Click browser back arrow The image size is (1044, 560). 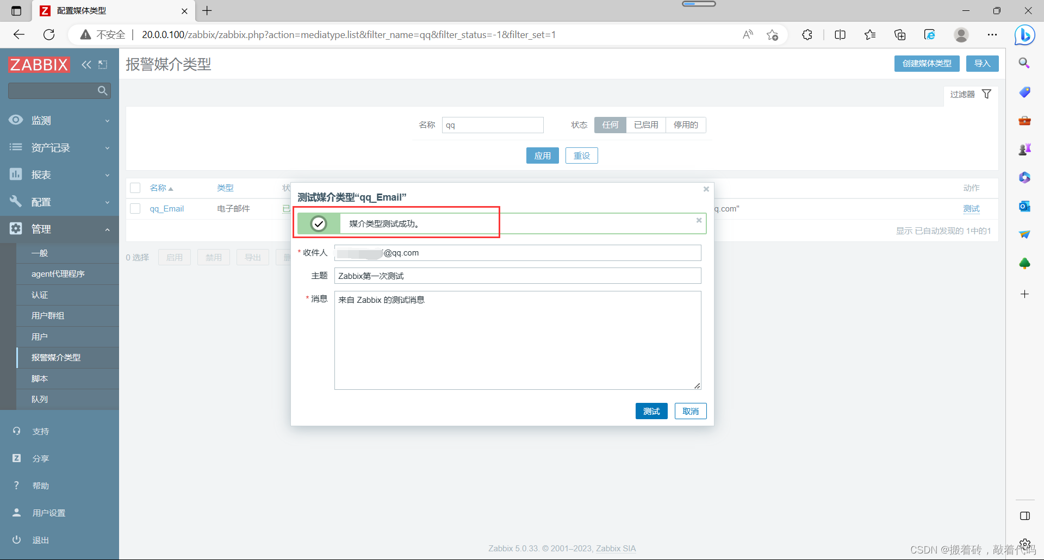tap(19, 35)
